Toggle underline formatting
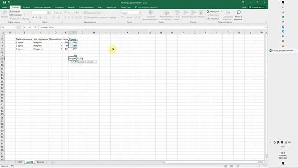The width and height of the screenshot is (298, 168). click(x=40, y=17)
